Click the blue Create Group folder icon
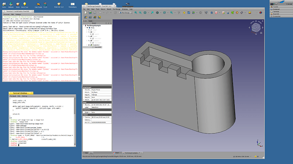 pyautogui.click(x=189, y=13)
